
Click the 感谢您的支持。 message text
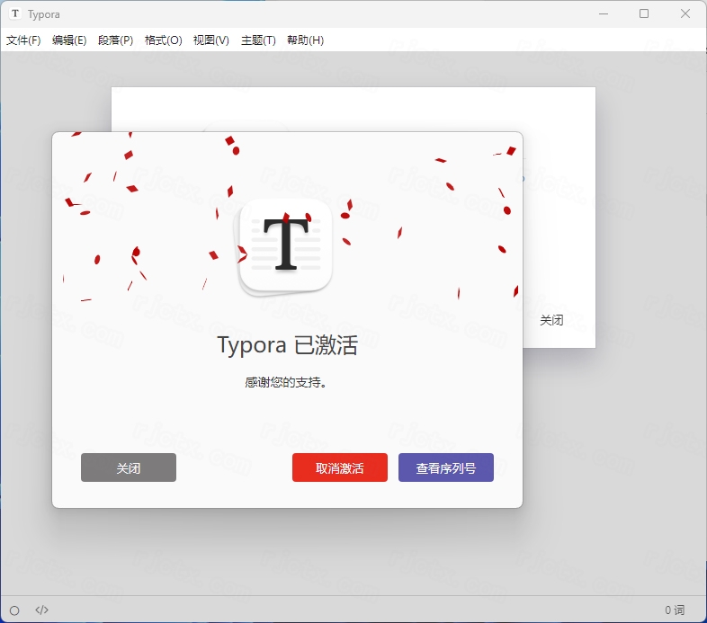coord(286,382)
